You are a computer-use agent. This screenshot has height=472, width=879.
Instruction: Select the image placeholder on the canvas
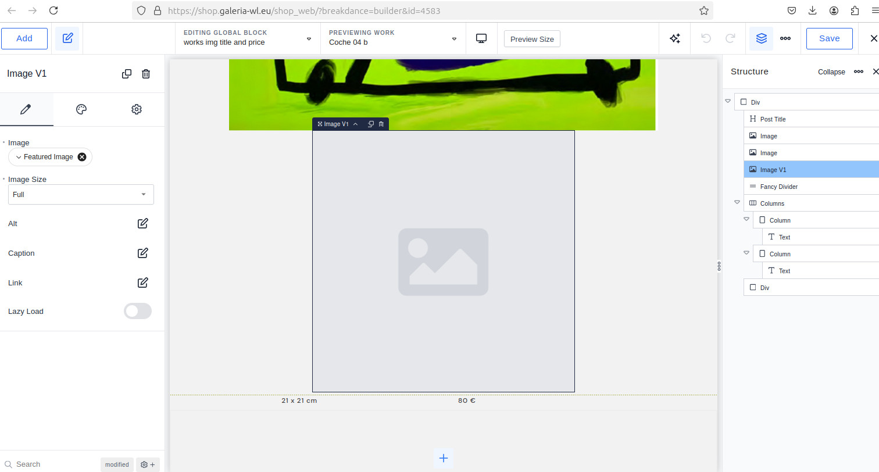[444, 262]
